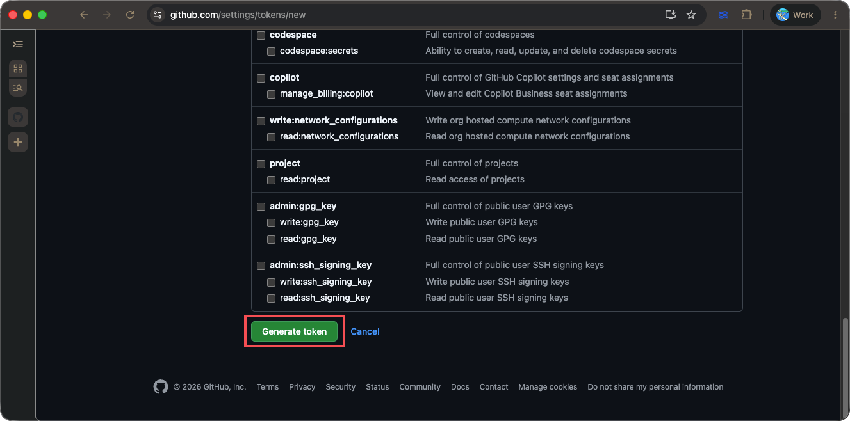This screenshot has width=850, height=421.
Task: Click '© 2026 GitHub, Inc.' footer text
Action: tap(209, 387)
